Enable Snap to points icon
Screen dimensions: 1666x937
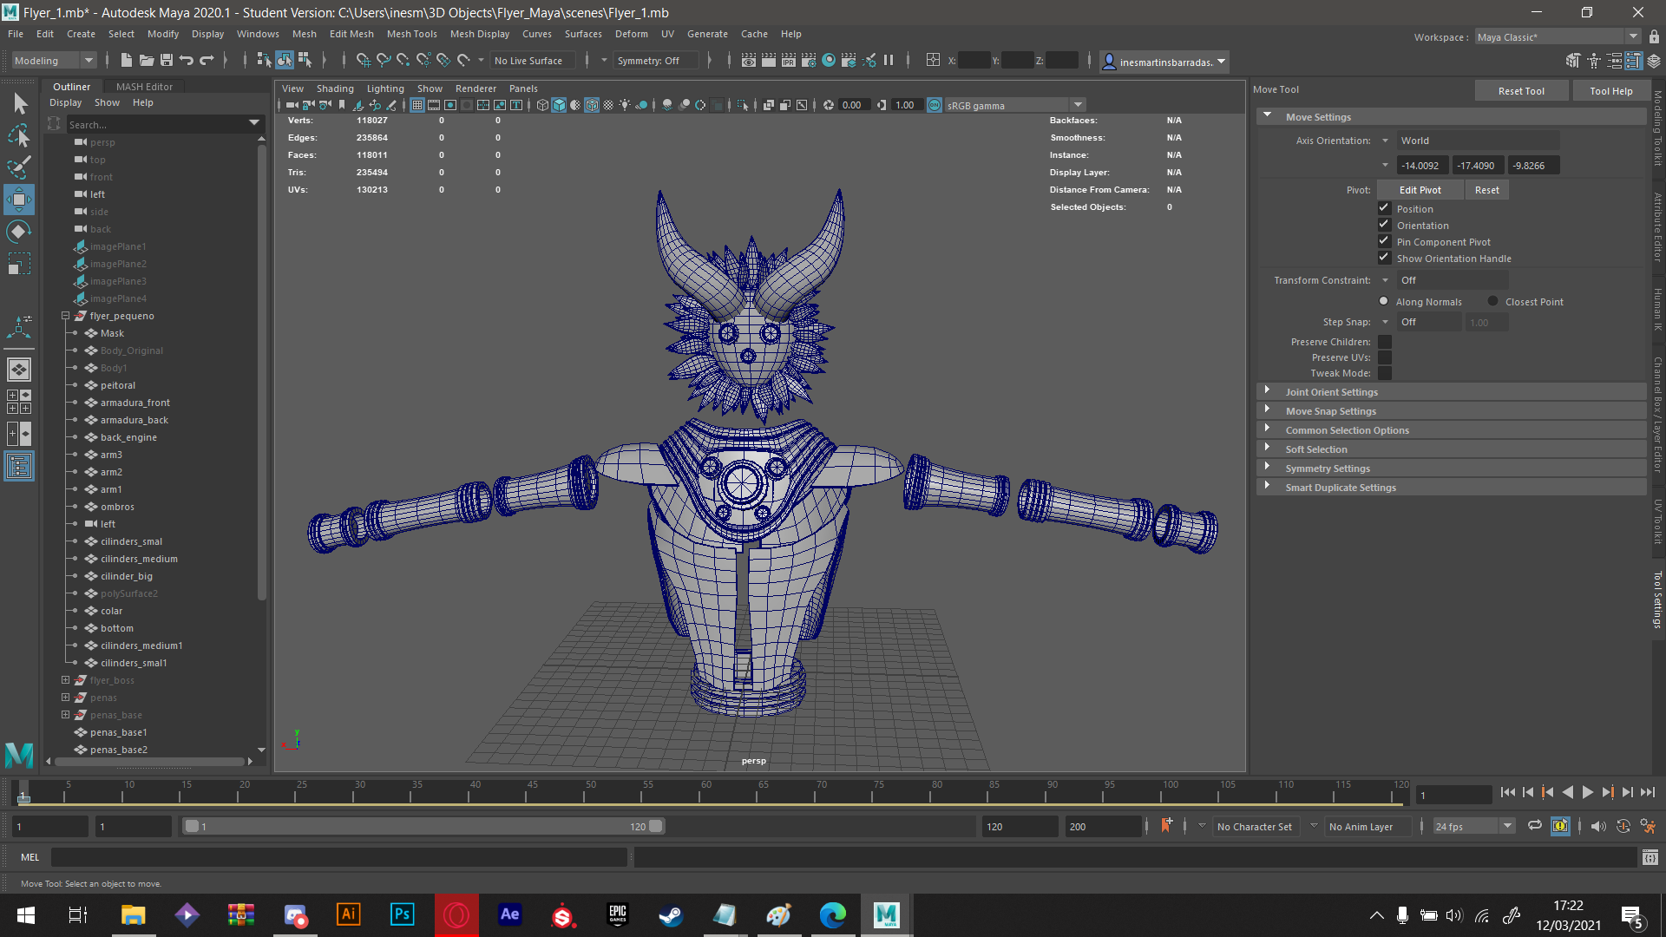point(403,60)
